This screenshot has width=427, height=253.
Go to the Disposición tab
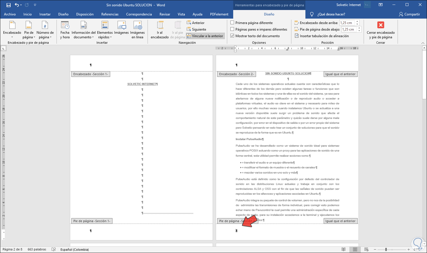[85, 14]
